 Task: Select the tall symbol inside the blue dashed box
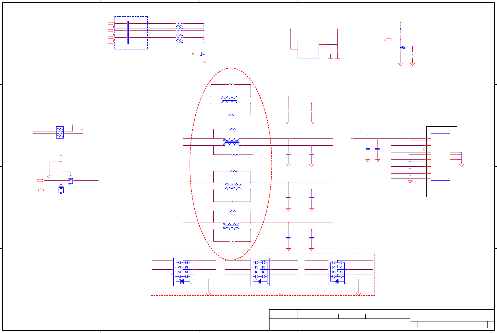coord(128,33)
